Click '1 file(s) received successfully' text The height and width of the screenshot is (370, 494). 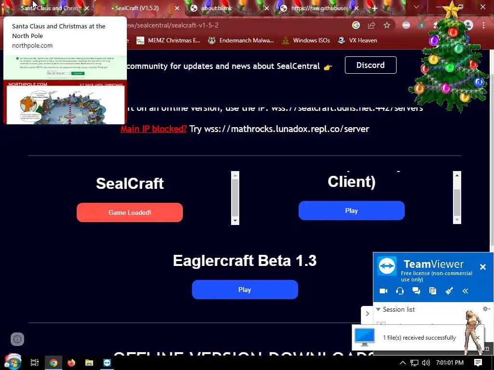419,338
